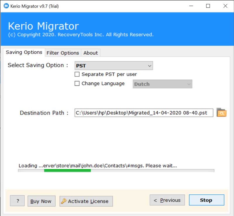Viewport: 234px width, 216px height.
Task: Enable Separate PST per user checkbox
Action: coord(77,74)
